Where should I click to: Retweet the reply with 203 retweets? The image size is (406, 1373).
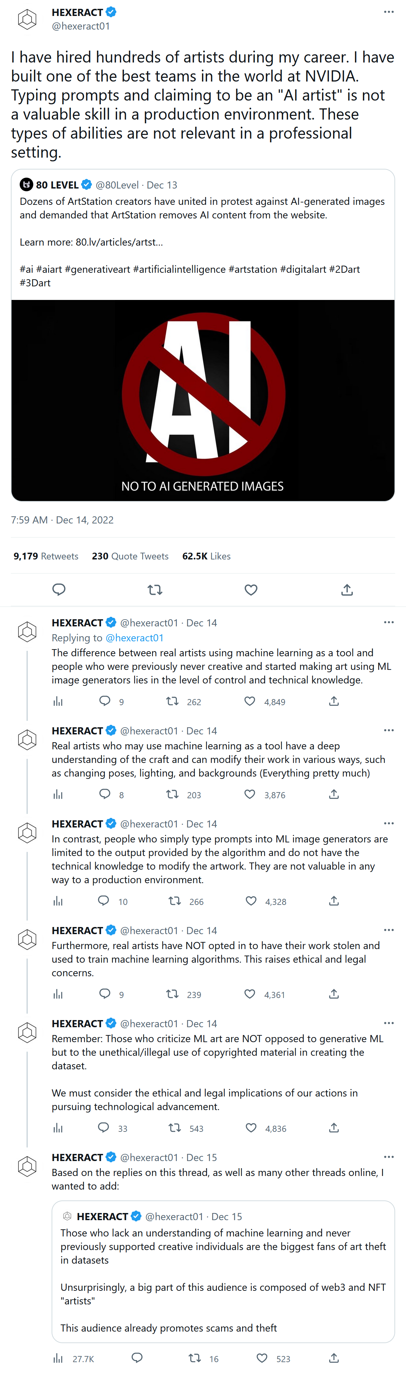[x=172, y=795]
